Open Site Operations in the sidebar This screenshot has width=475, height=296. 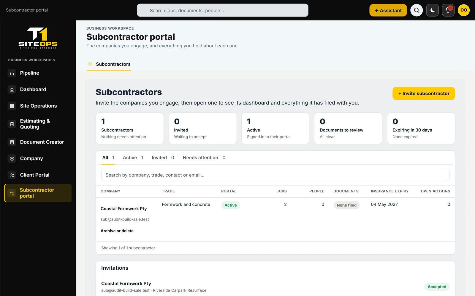coord(38,106)
